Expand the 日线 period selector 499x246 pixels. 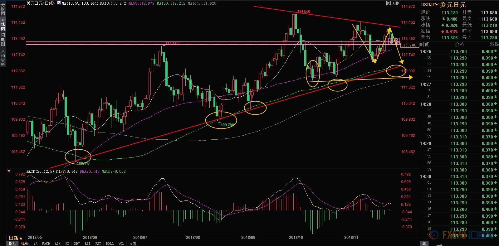(15, 238)
